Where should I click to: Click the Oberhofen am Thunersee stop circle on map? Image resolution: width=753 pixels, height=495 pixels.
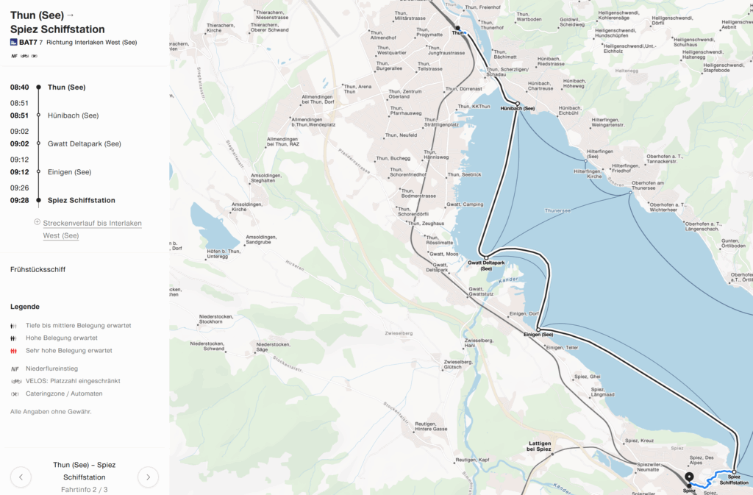pyautogui.click(x=631, y=193)
